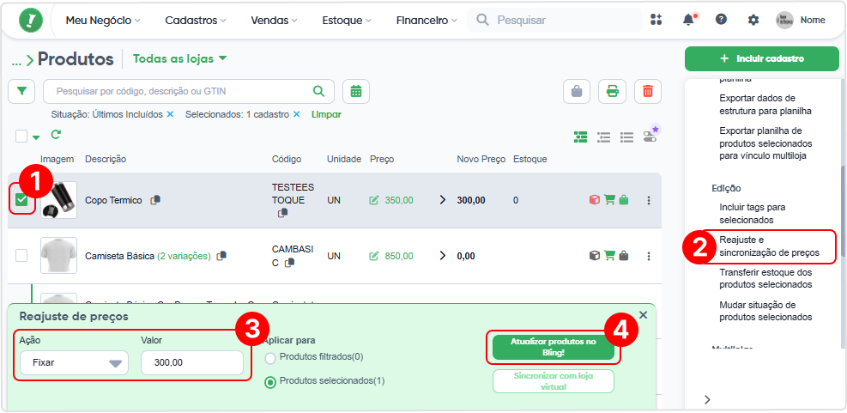
Task: Open the Estoque menu
Action: pyautogui.click(x=347, y=21)
